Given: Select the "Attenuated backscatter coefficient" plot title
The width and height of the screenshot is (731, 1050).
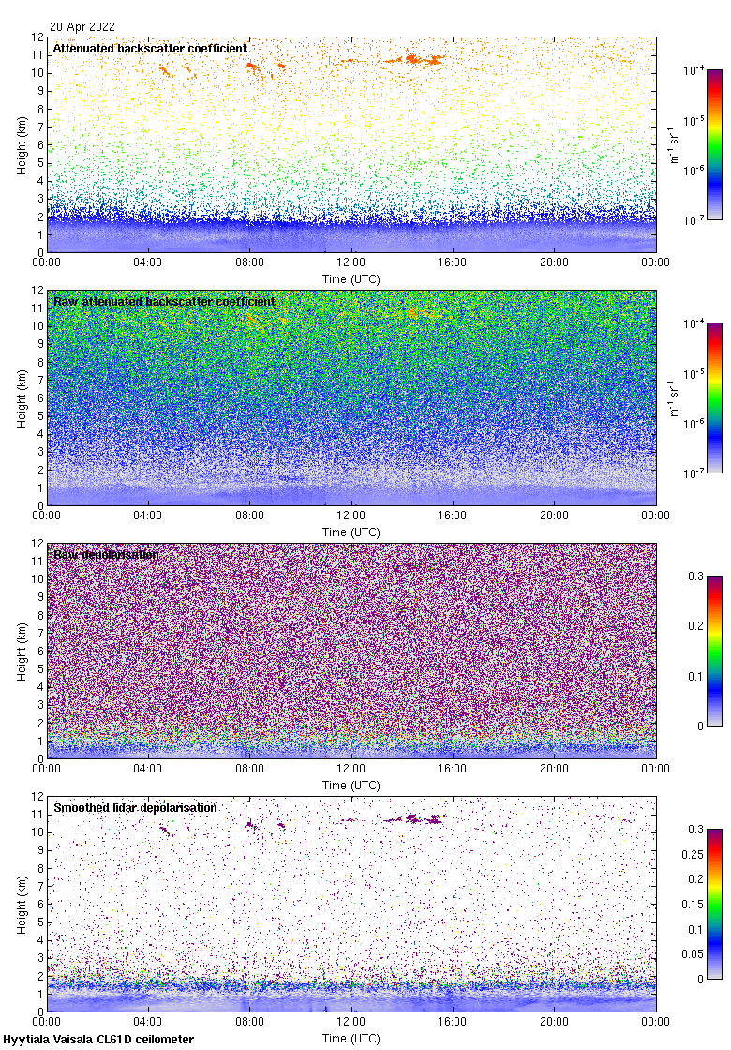Looking at the screenshot, I should (x=150, y=48).
